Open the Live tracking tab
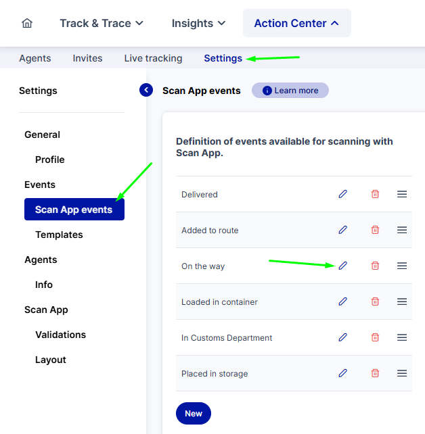 pyautogui.click(x=153, y=58)
